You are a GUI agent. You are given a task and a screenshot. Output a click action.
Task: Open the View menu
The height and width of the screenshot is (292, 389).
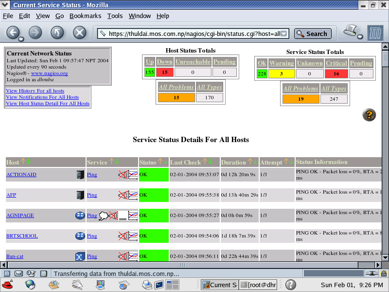pyautogui.click(x=43, y=16)
